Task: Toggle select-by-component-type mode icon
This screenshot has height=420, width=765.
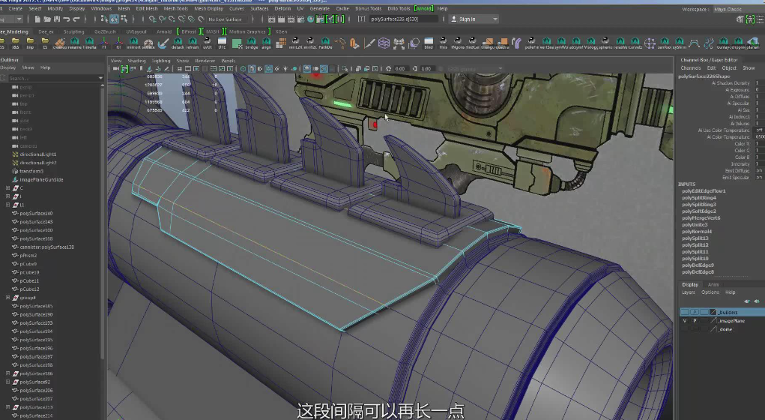Action: tap(124, 19)
